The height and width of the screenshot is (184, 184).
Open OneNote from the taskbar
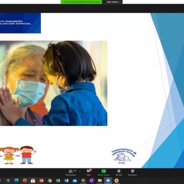coord(92,181)
